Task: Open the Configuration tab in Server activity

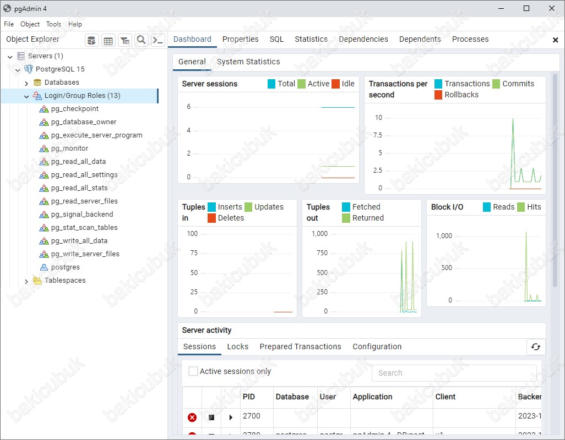Action: pos(377,346)
